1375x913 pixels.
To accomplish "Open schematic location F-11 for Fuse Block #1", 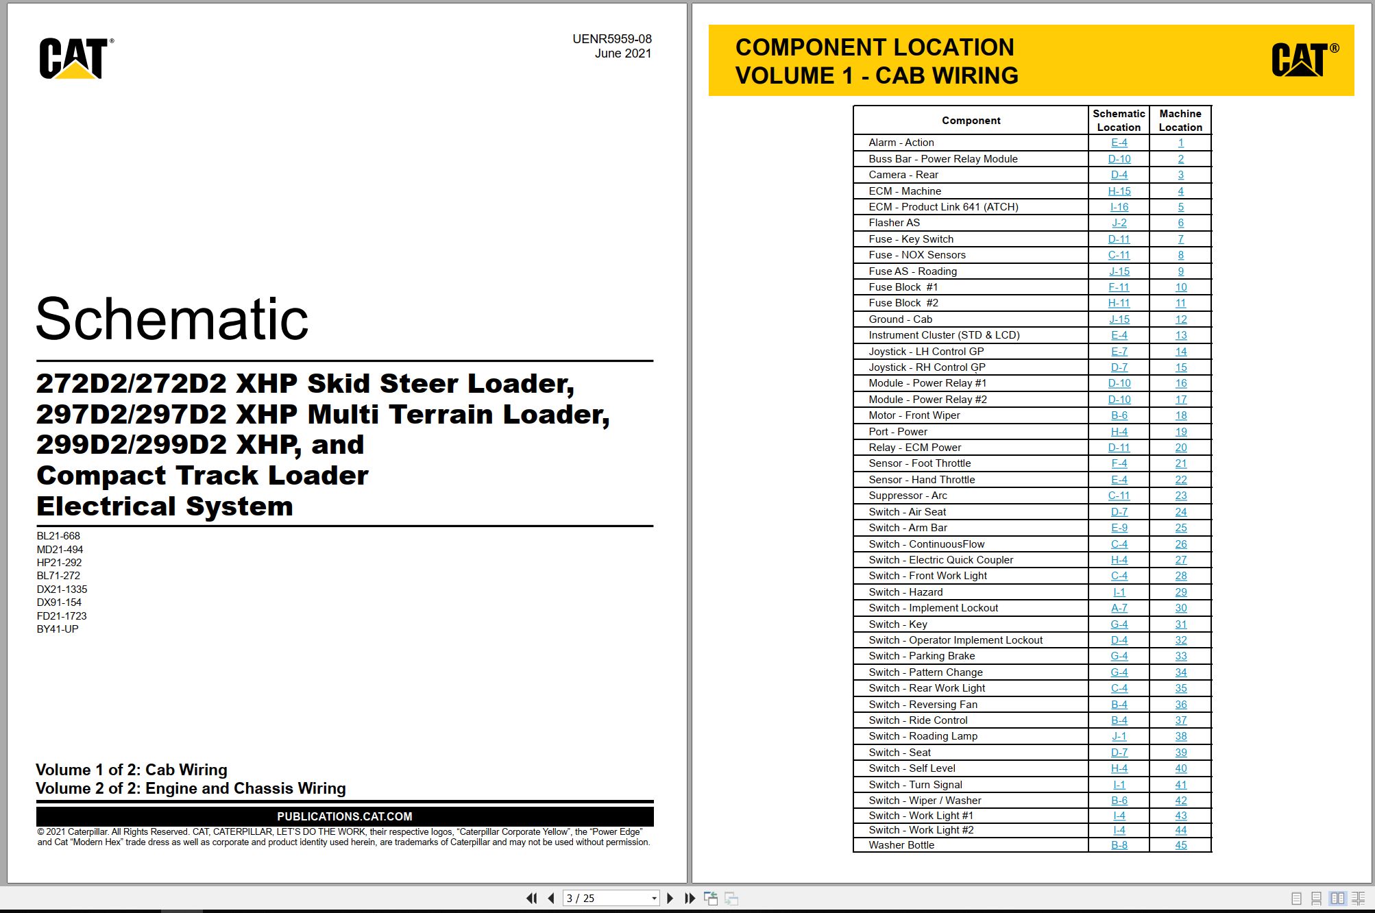I will (x=1119, y=287).
